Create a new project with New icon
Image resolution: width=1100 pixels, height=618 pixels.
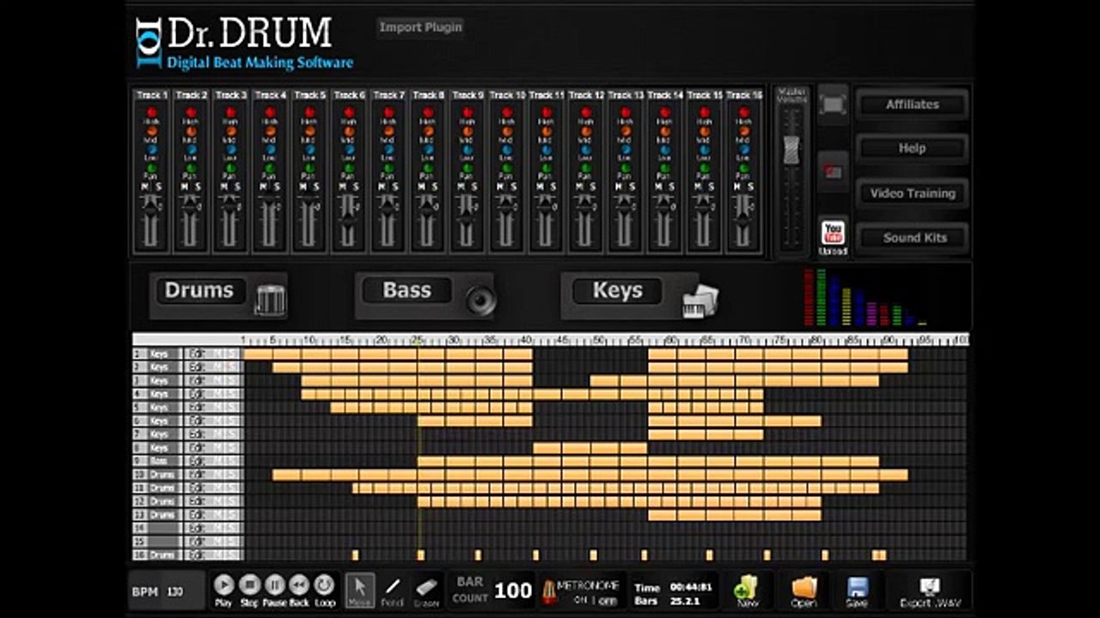pos(746,591)
